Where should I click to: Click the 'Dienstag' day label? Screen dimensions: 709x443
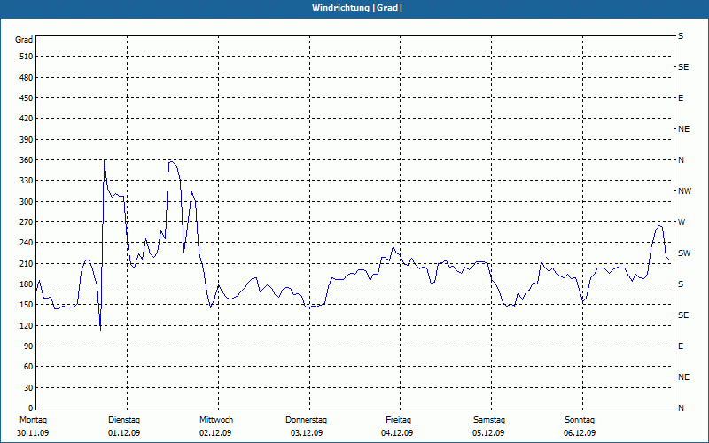point(124,420)
